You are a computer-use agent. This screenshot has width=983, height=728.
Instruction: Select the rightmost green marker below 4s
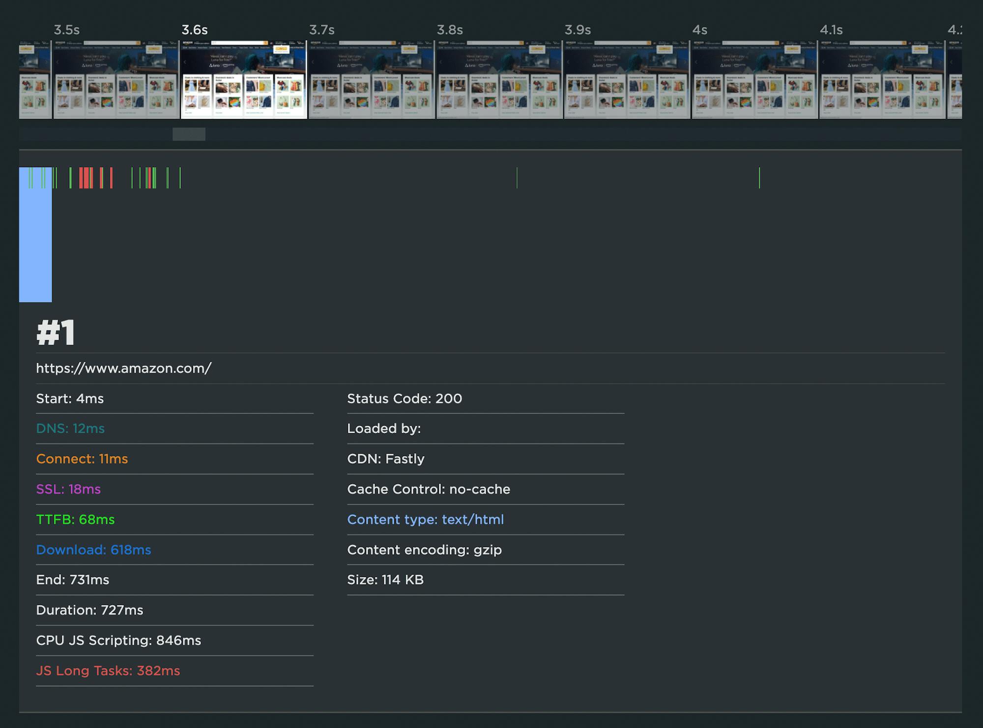759,178
